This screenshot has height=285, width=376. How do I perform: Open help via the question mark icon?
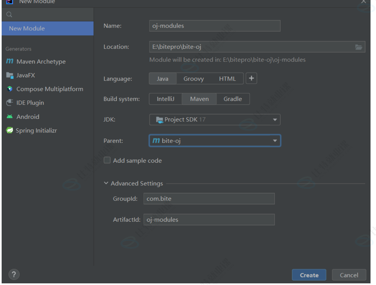tap(14, 274)
